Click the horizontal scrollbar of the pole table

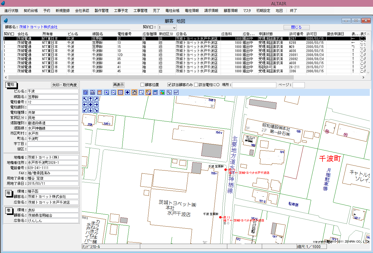coord(151,77)
